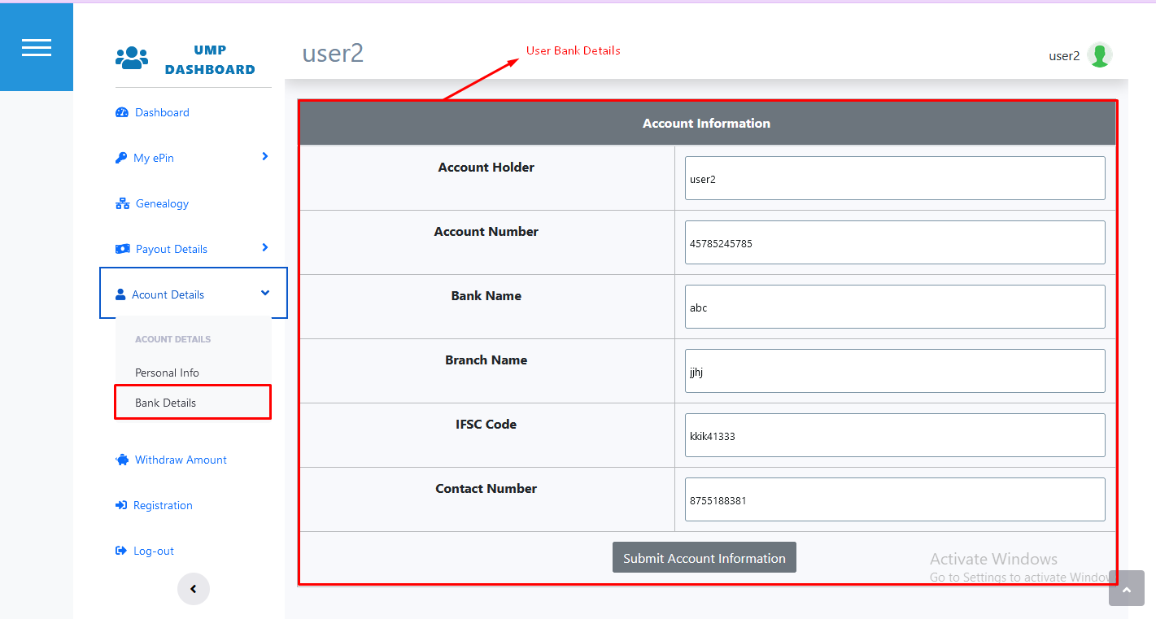Screen dimensions: 1156x619
Task: Open Payout Details via its card icon
Action: 122,248
